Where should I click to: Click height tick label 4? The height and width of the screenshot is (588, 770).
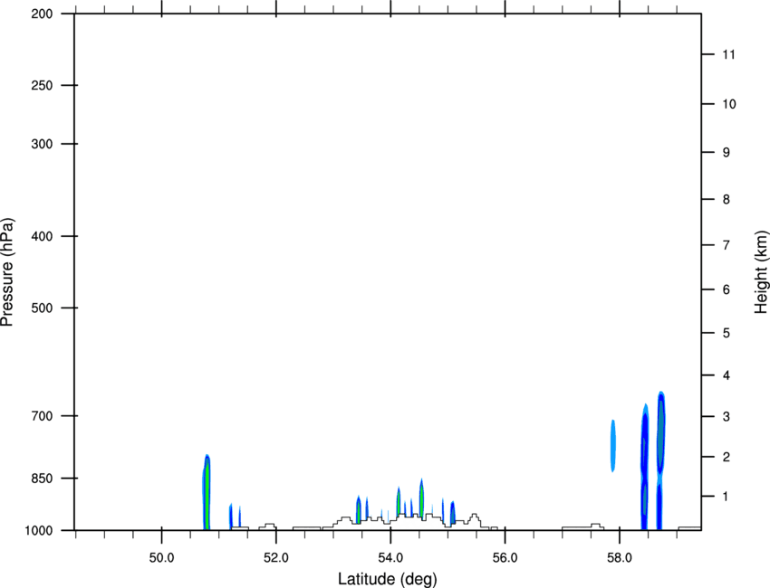click(727, 375)
